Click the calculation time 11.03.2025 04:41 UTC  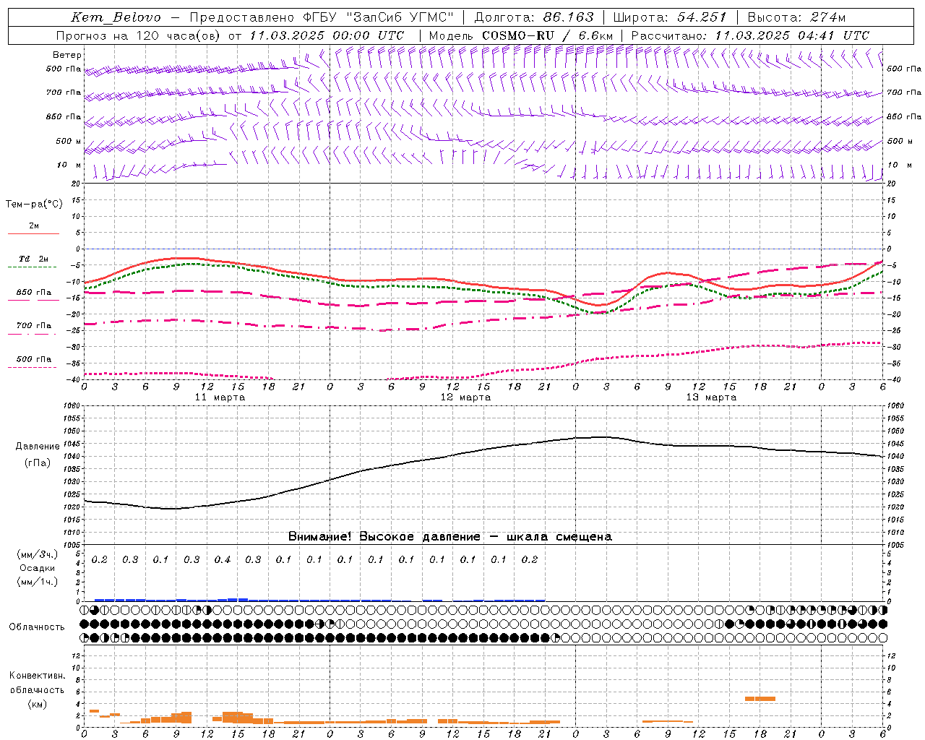coord(792,35)
